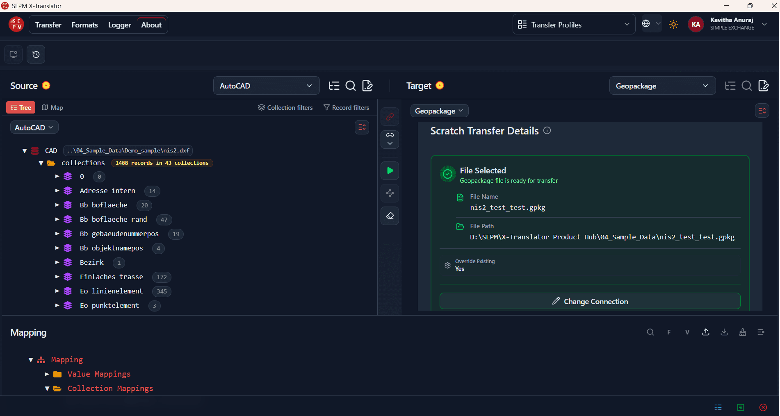Click Mapping hierarchy icon
Screen dimensions: 780x416
[x=743, y=332]
